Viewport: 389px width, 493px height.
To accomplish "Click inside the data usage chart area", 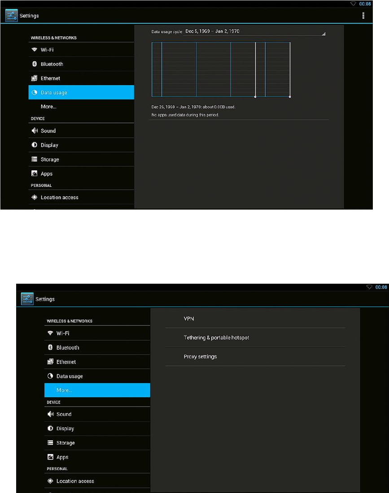I will click(x=221, y=69).
